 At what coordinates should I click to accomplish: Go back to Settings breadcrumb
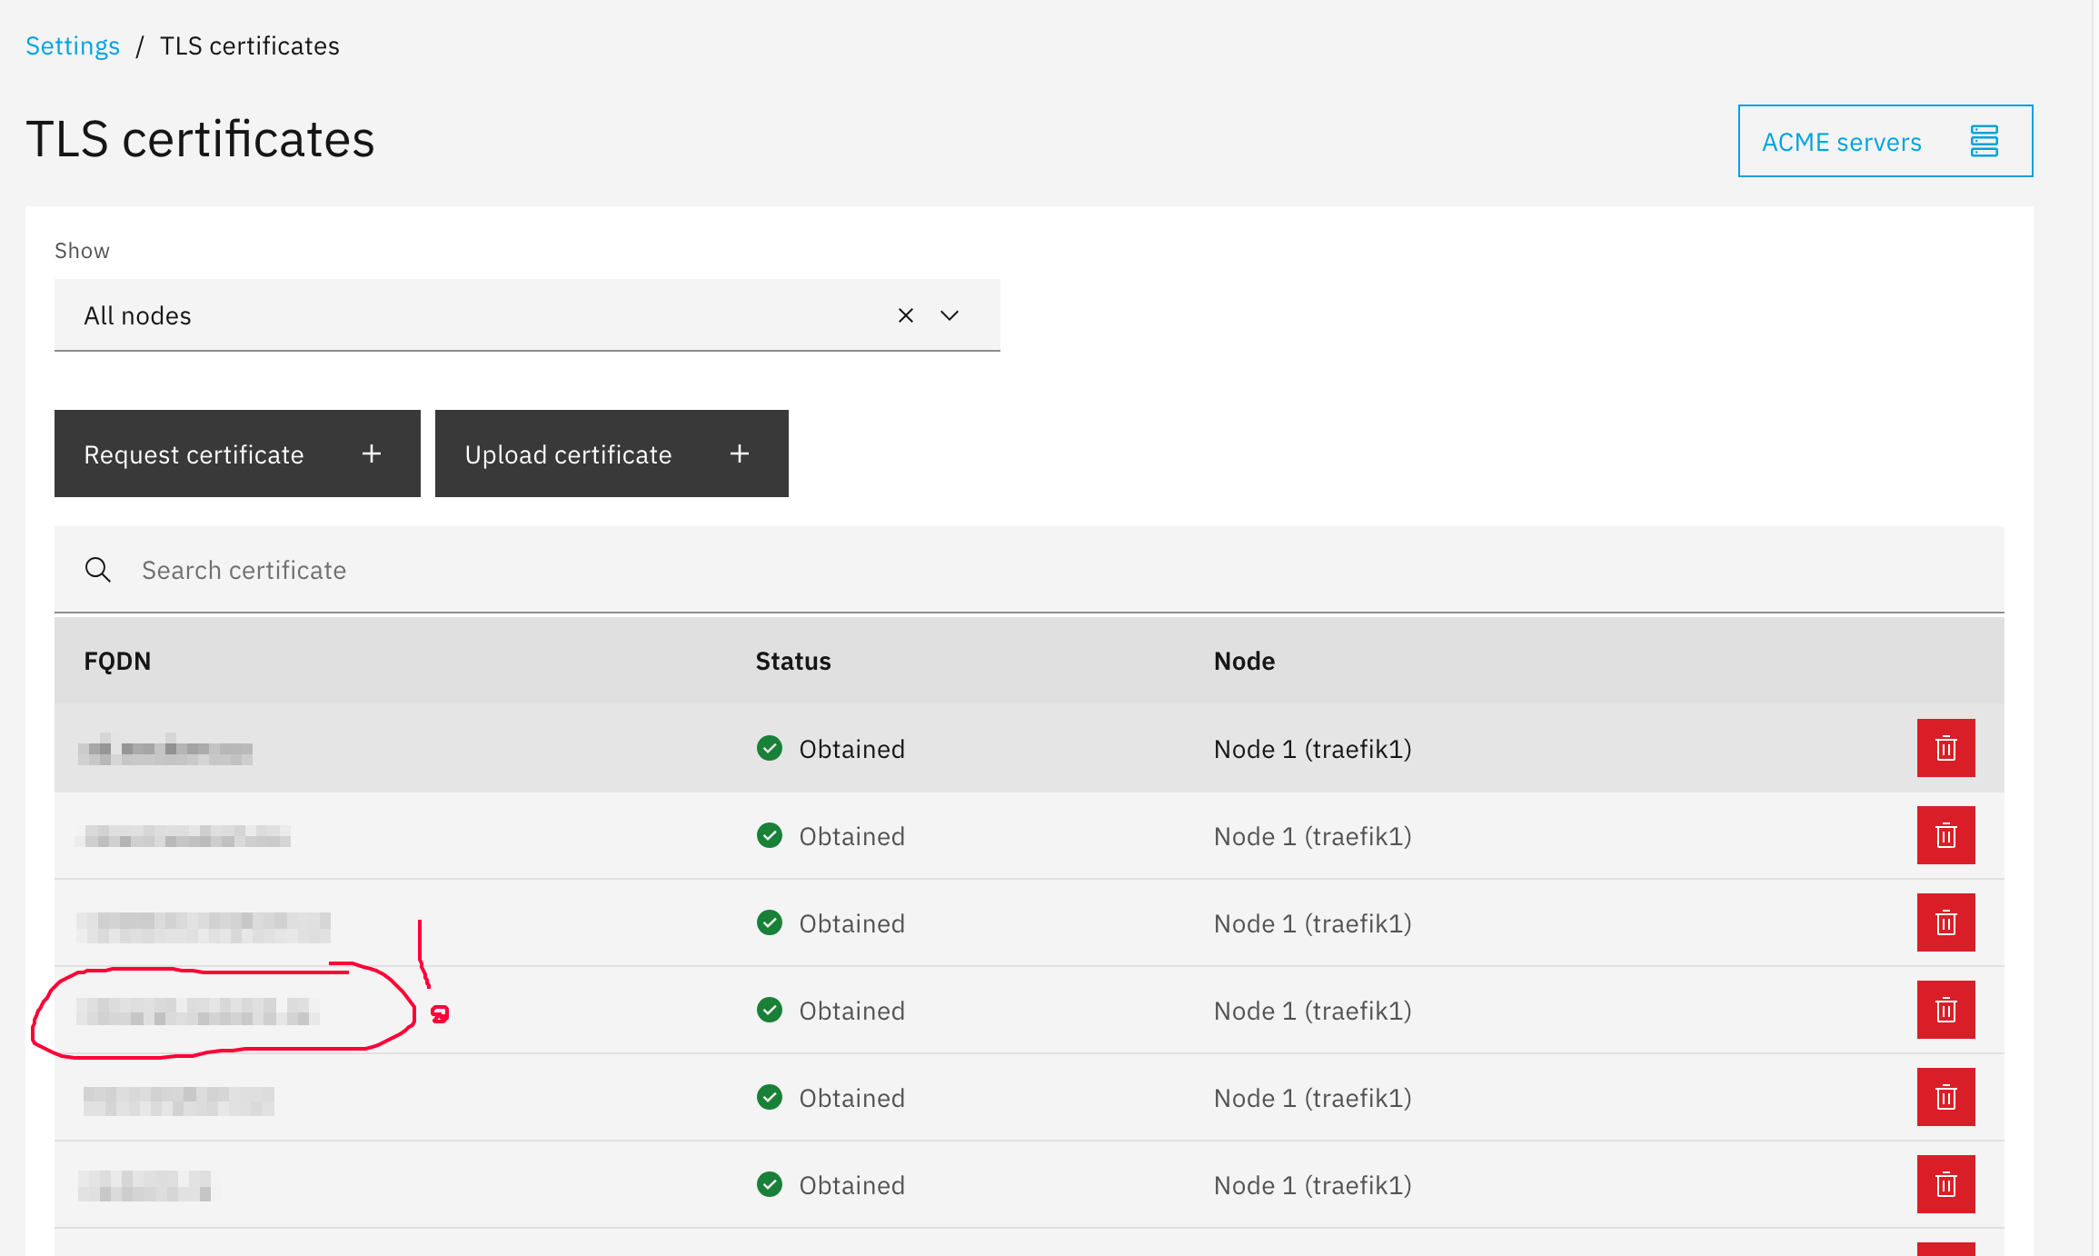[x=73, y=45]
